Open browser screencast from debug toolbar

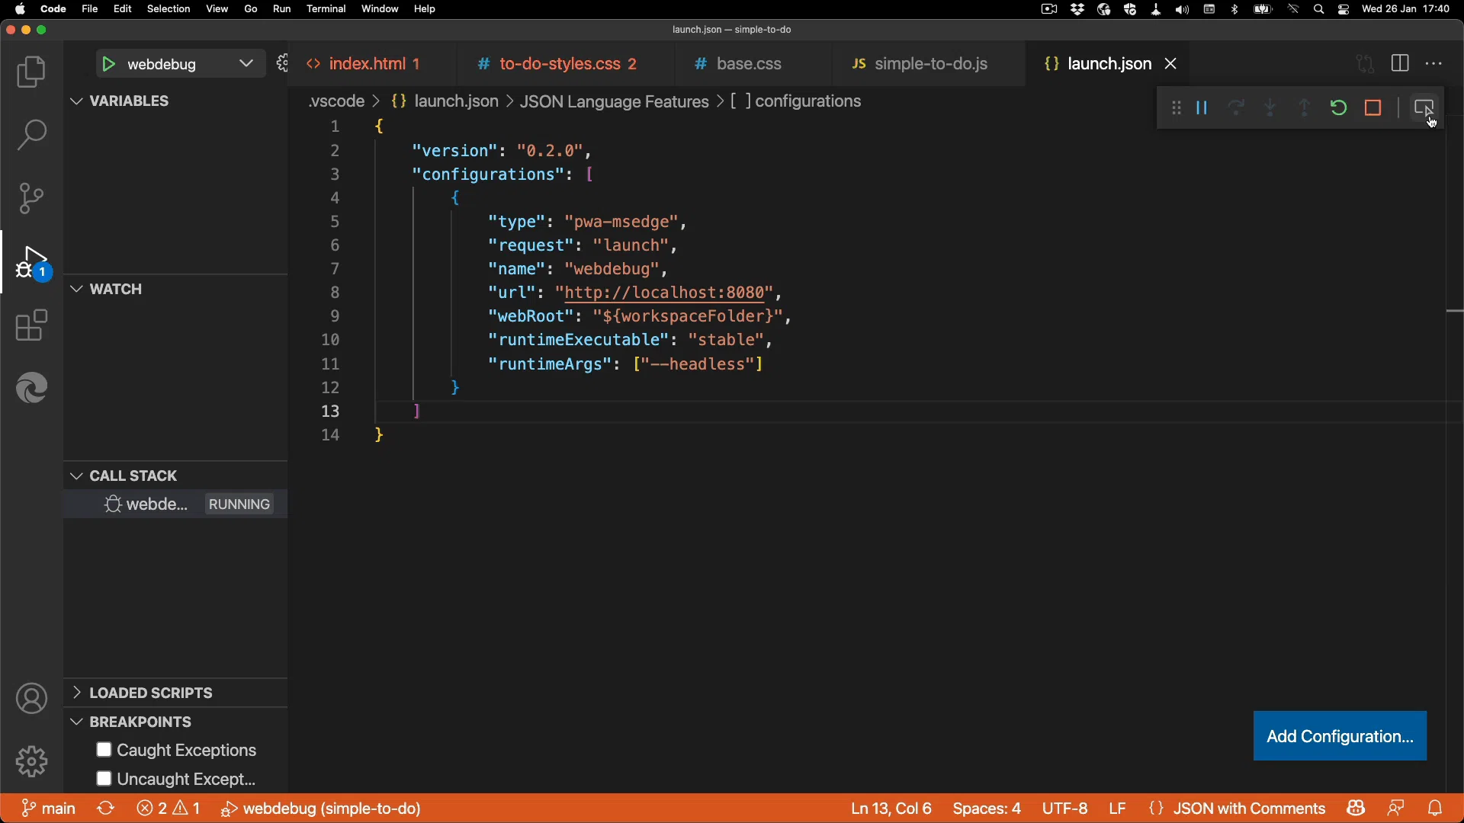click(1424, 108)
